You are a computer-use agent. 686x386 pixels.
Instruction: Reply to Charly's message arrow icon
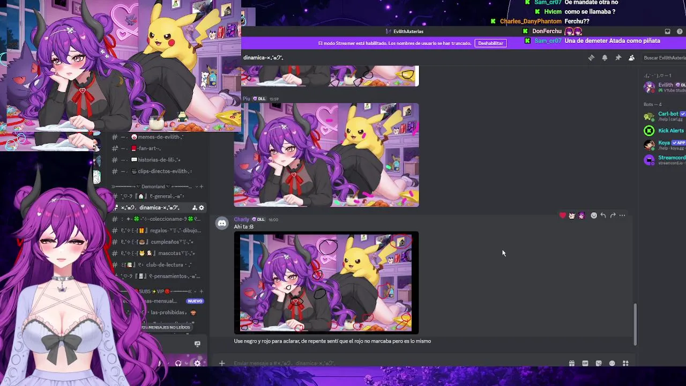pos(603,216)
